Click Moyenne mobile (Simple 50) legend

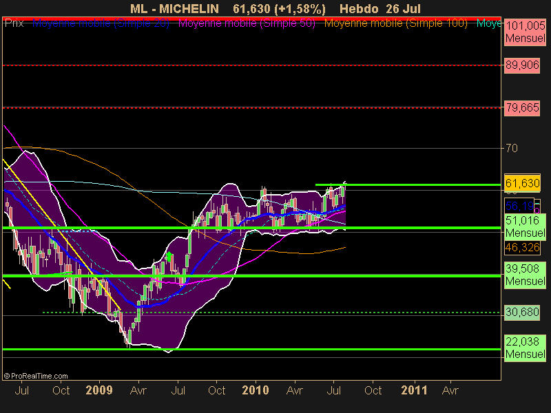point(247,23)
